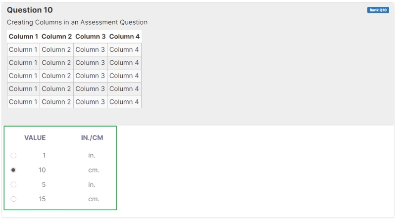This screenshot has width=396, height=220.
Task: Select the bold Column 4 table header
Action: coord(124,37)
